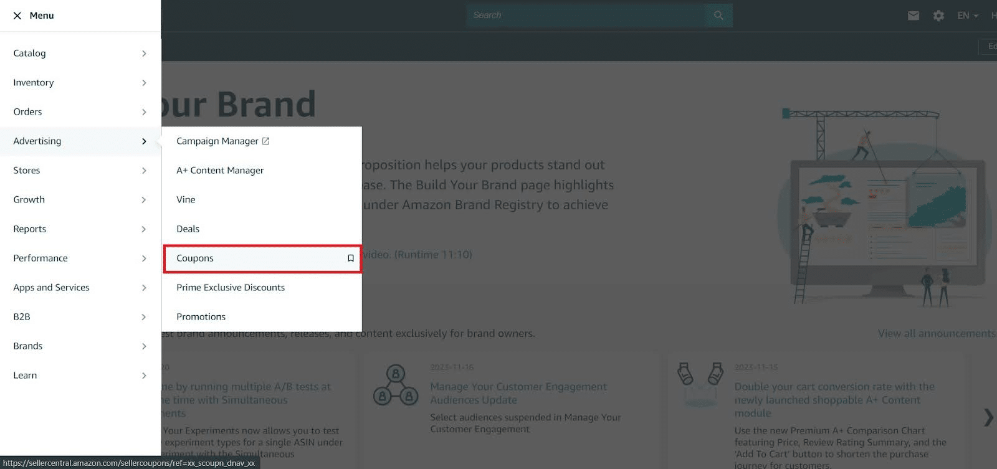997x469 pixels.
Task: Expand the Inventory chevron arrow
Action: 144,83
